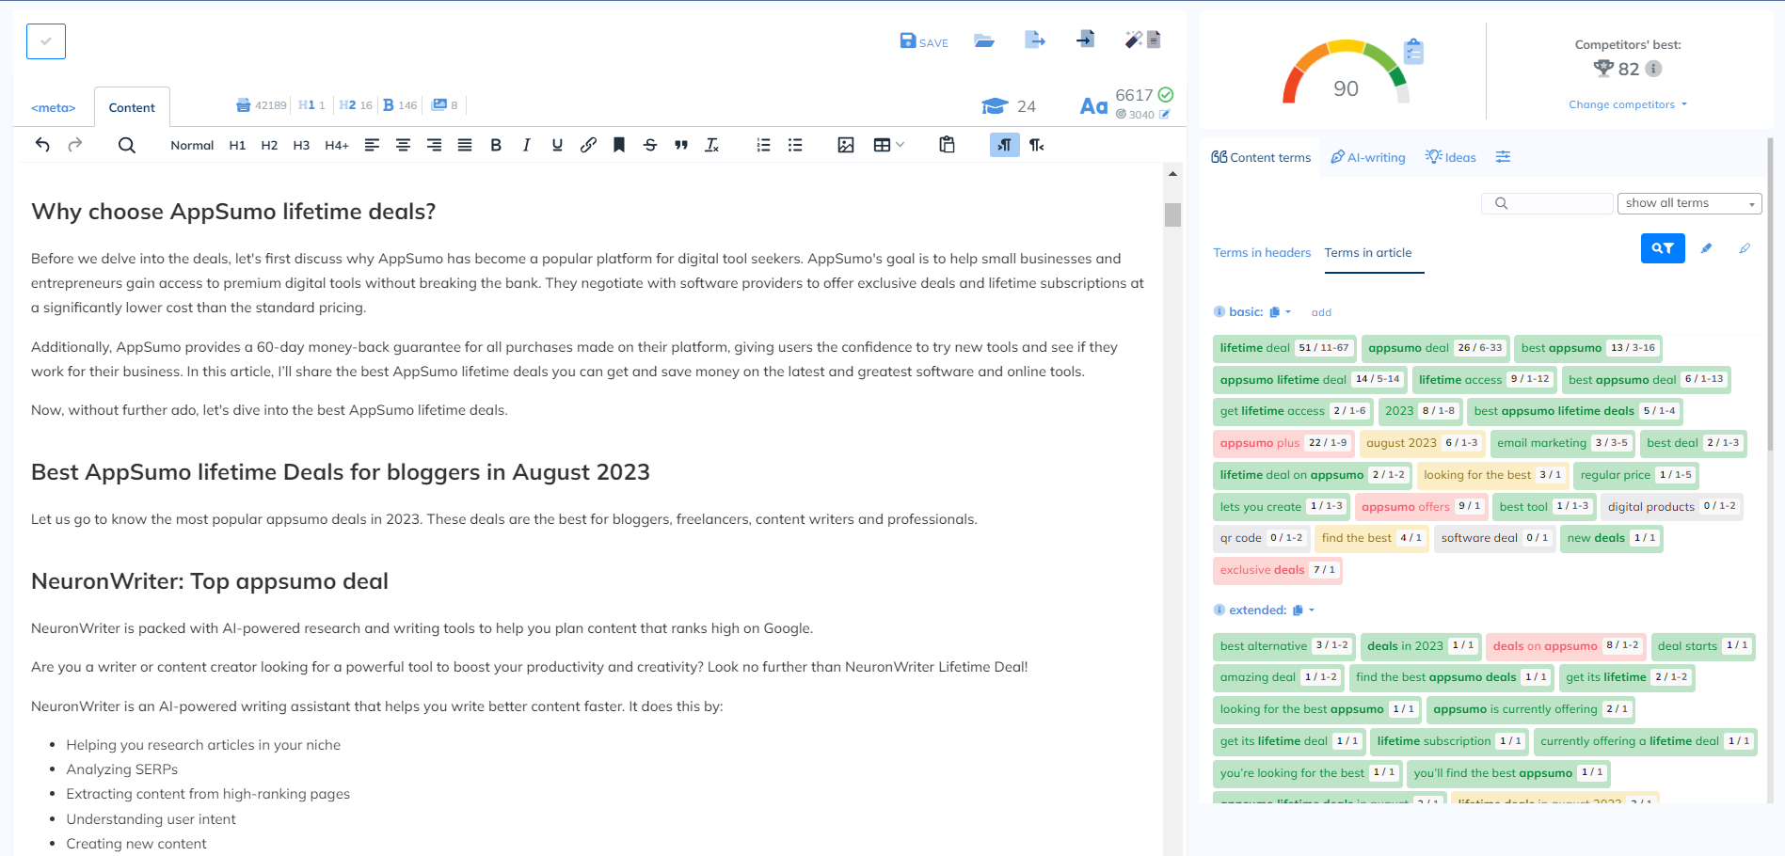Open the show all terms dropdown
Image resolution: width=1785 pixels, height=856 pixels.
1689,203
